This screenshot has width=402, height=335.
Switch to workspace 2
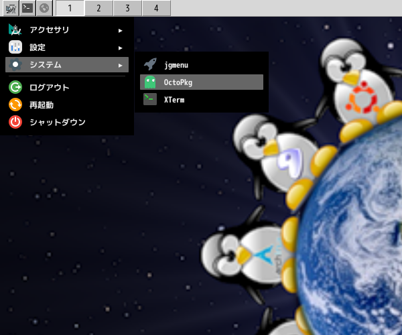tap(98, 8)
